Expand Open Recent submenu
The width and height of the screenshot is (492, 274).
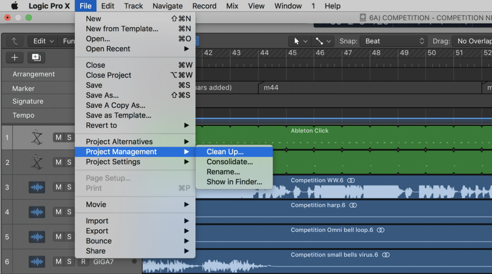[x=135, y=49]
